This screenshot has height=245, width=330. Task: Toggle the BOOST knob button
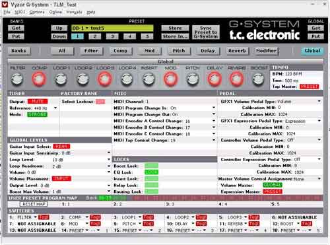(x=258, y=79)
